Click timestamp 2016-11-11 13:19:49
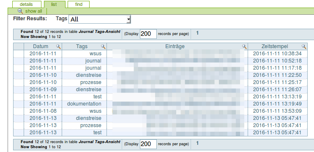The height and width of the screenshot is (152, 314). (x=277, y=104)
